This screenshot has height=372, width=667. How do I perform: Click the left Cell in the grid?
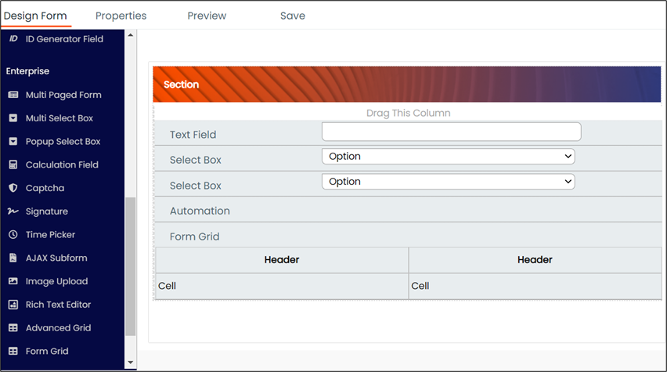pos(282,286)
